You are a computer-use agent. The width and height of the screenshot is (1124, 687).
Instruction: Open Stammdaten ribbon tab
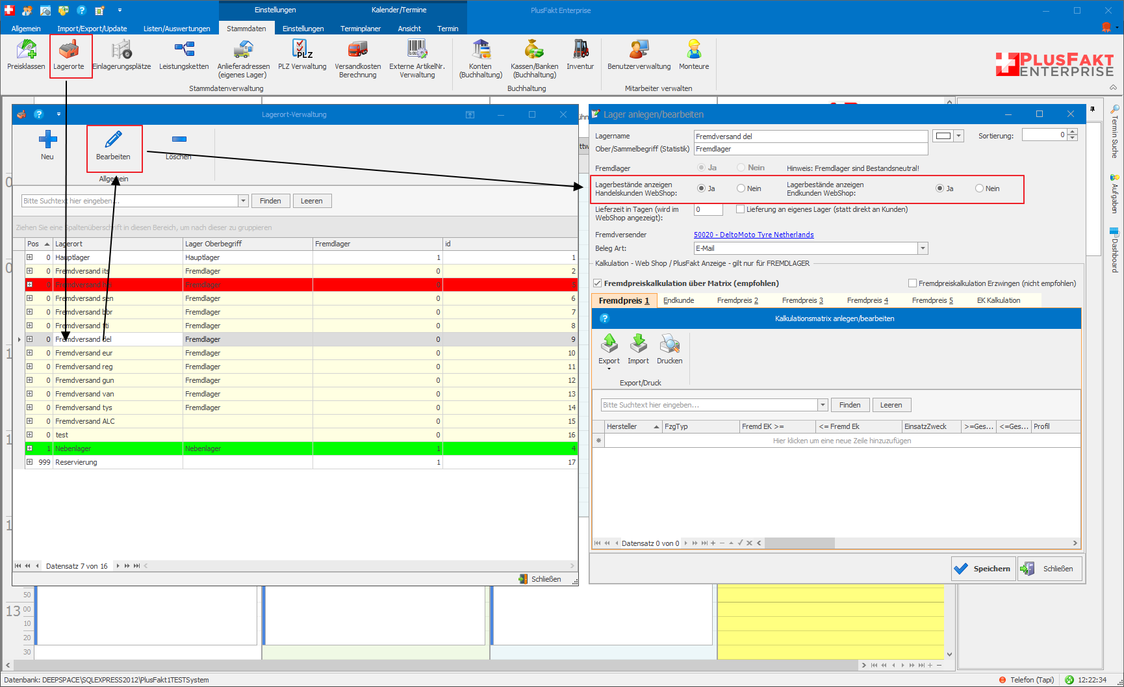tap(246, 29)
